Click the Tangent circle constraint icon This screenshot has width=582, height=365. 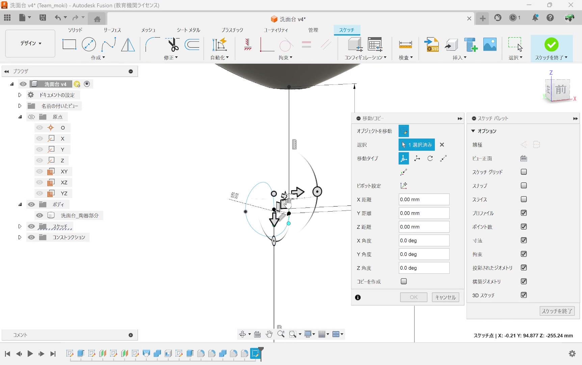click(286, 44)
